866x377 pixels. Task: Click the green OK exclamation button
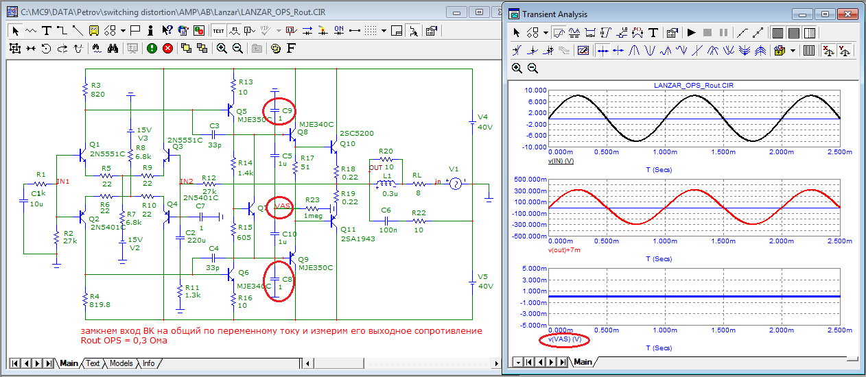click(151, 49)
